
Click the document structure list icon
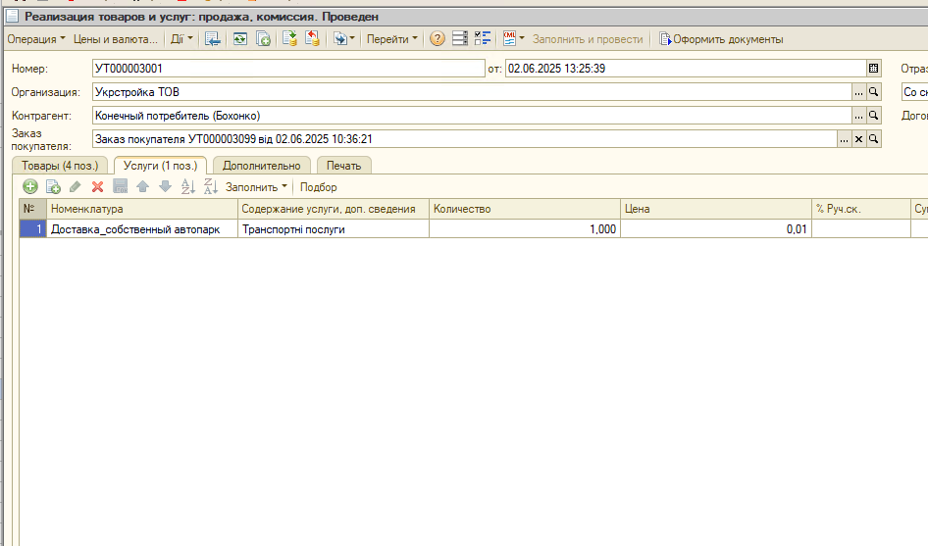[460, 39]
